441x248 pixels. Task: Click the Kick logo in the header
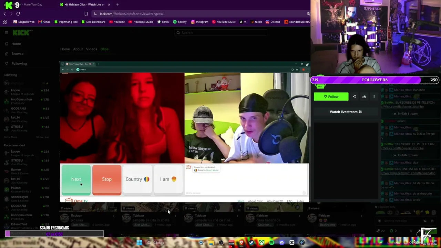click(x=22, y=33)
